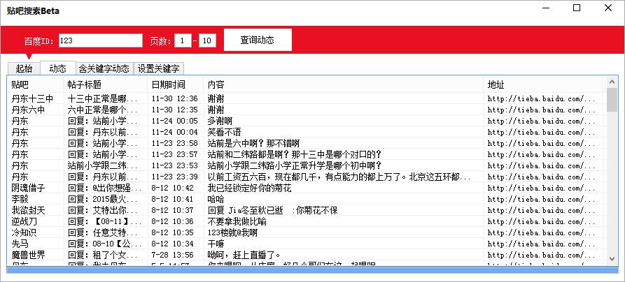Click the tieba URL in the 李毅 row
Viewport: 625px width, 282px height.
pyautogui.click(x=541, y=199)
